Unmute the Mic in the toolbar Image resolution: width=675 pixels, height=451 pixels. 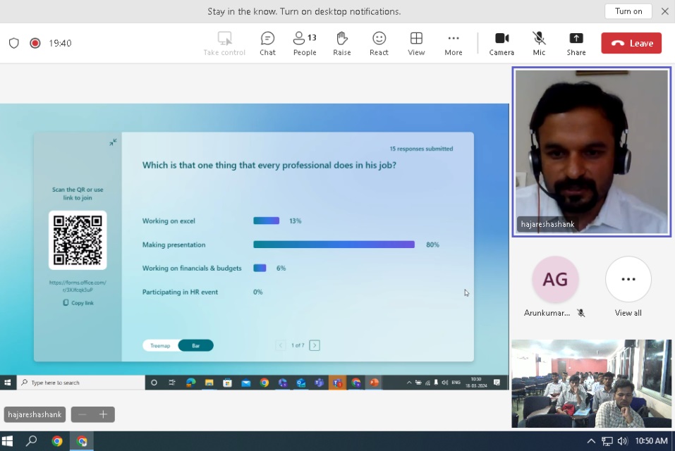click(539, 44)
